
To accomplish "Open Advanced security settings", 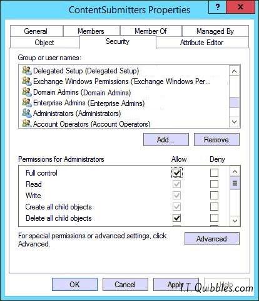I will click(212, 238).
